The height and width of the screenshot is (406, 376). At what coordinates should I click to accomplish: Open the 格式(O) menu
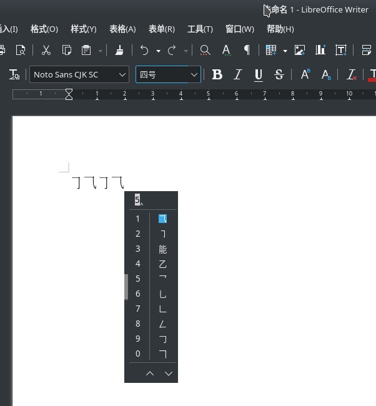point(44,29)
